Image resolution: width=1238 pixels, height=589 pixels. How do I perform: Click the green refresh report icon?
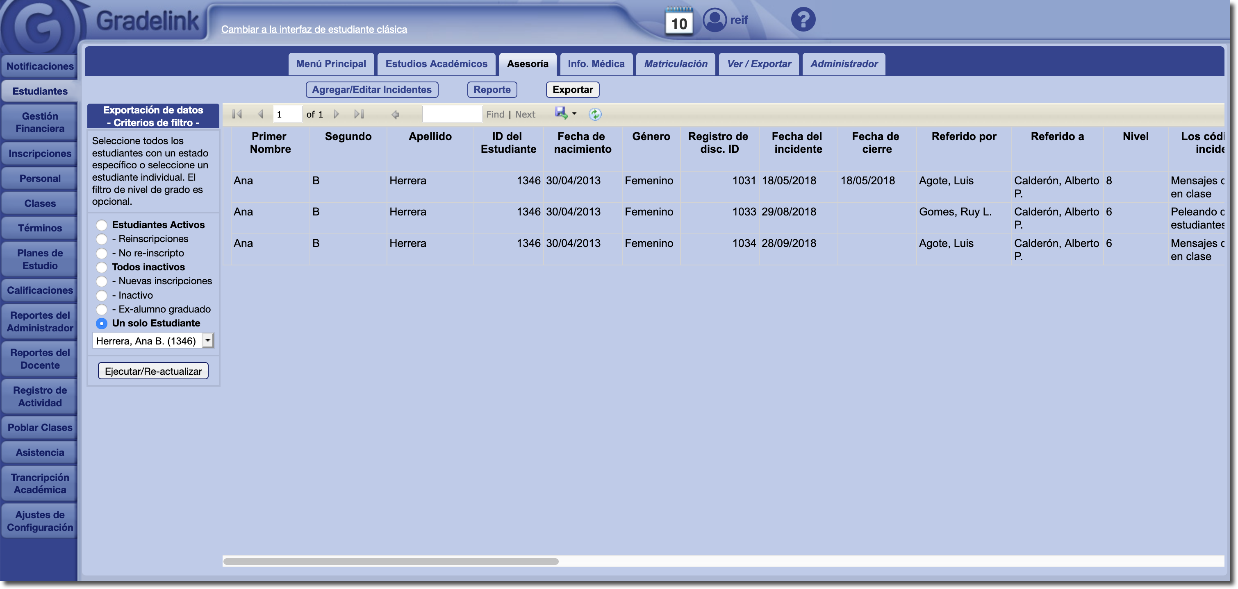point(595,114)
